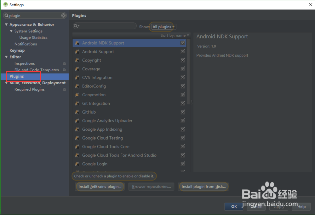Click the GitHub plugin icon
The width and height of the screenshot is (315, 215).
tap(77, 112)
